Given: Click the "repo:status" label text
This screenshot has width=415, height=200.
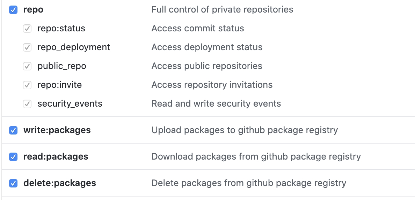Looking at the screenshot, I should click(x=61, y=29).
